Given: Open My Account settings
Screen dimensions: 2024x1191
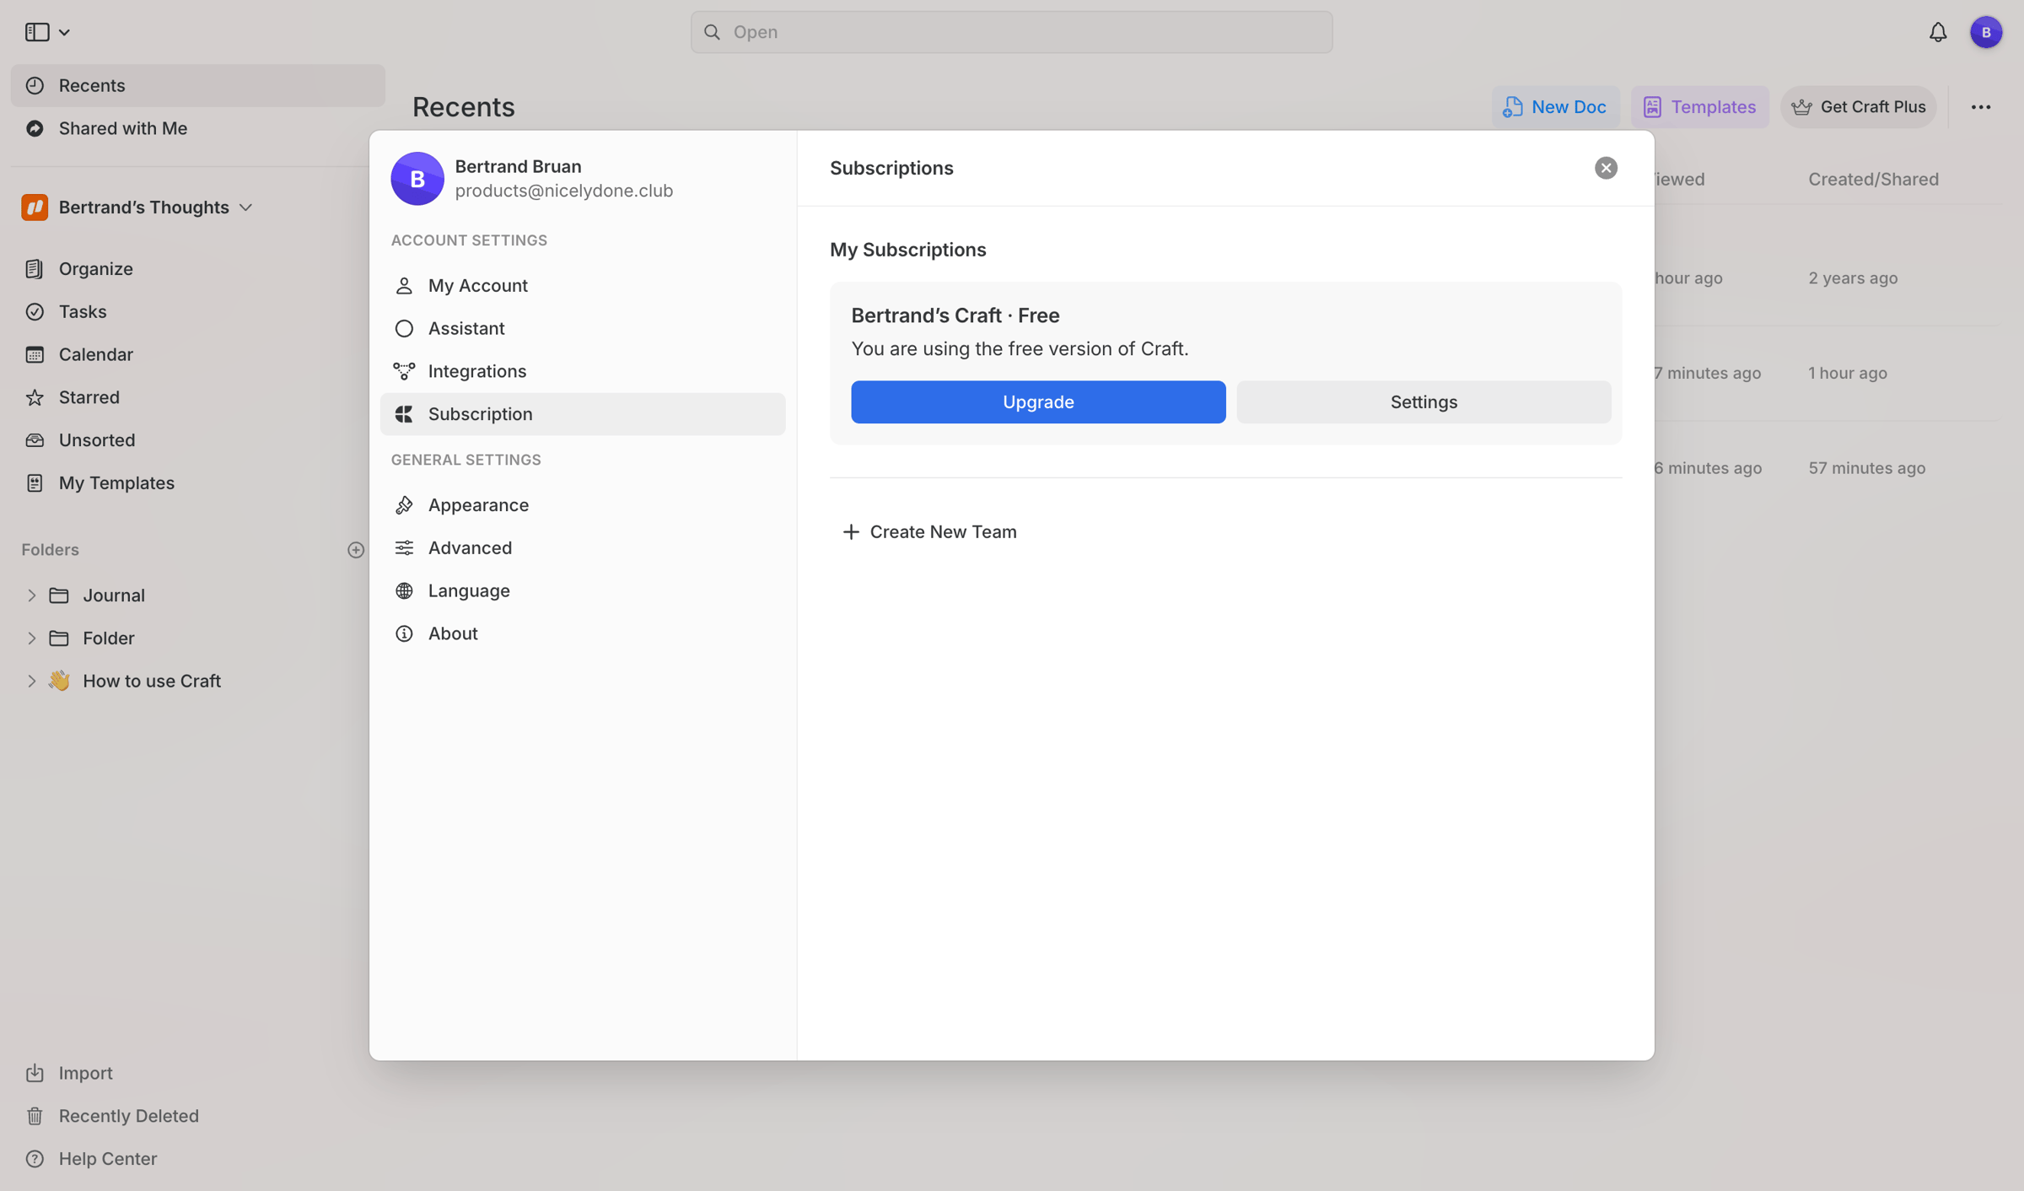Looking at the screenshot, I should [x=583, y=286].
